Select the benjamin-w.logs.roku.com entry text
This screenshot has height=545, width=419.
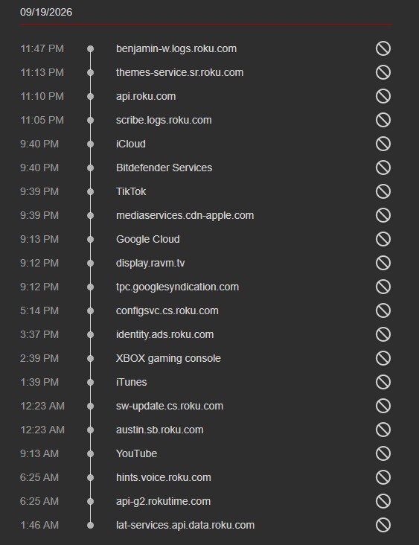pos(176,48)
